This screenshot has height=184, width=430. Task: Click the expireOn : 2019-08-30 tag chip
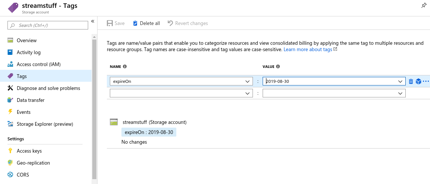[x=149, y=132]
